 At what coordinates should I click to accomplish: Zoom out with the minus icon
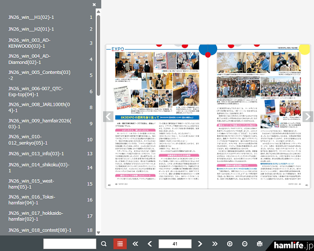244,244
